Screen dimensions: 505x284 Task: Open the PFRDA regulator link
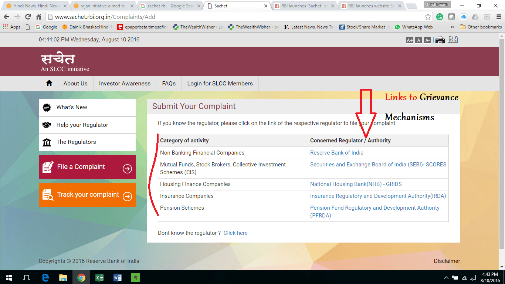click(375, 212)
